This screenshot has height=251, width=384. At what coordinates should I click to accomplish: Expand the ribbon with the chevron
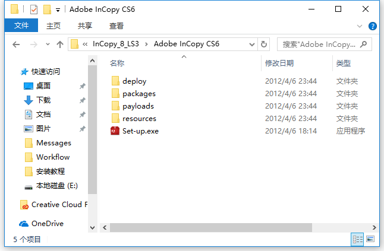pos(359,26)
